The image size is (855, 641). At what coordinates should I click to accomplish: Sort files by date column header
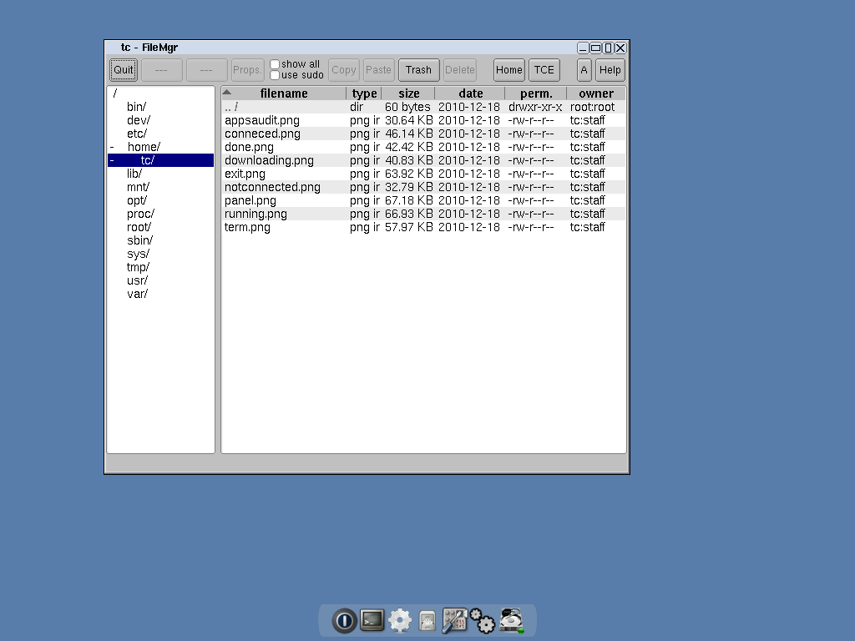coord(470,93)
